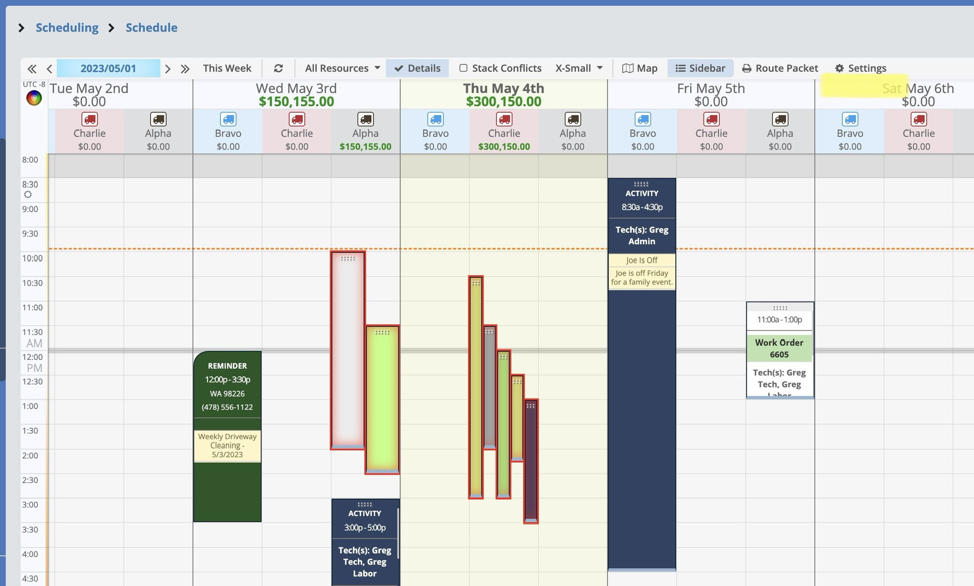974x586 pixels.
Task: Click the single right next-day arrow
Action: tap(168, 68)
